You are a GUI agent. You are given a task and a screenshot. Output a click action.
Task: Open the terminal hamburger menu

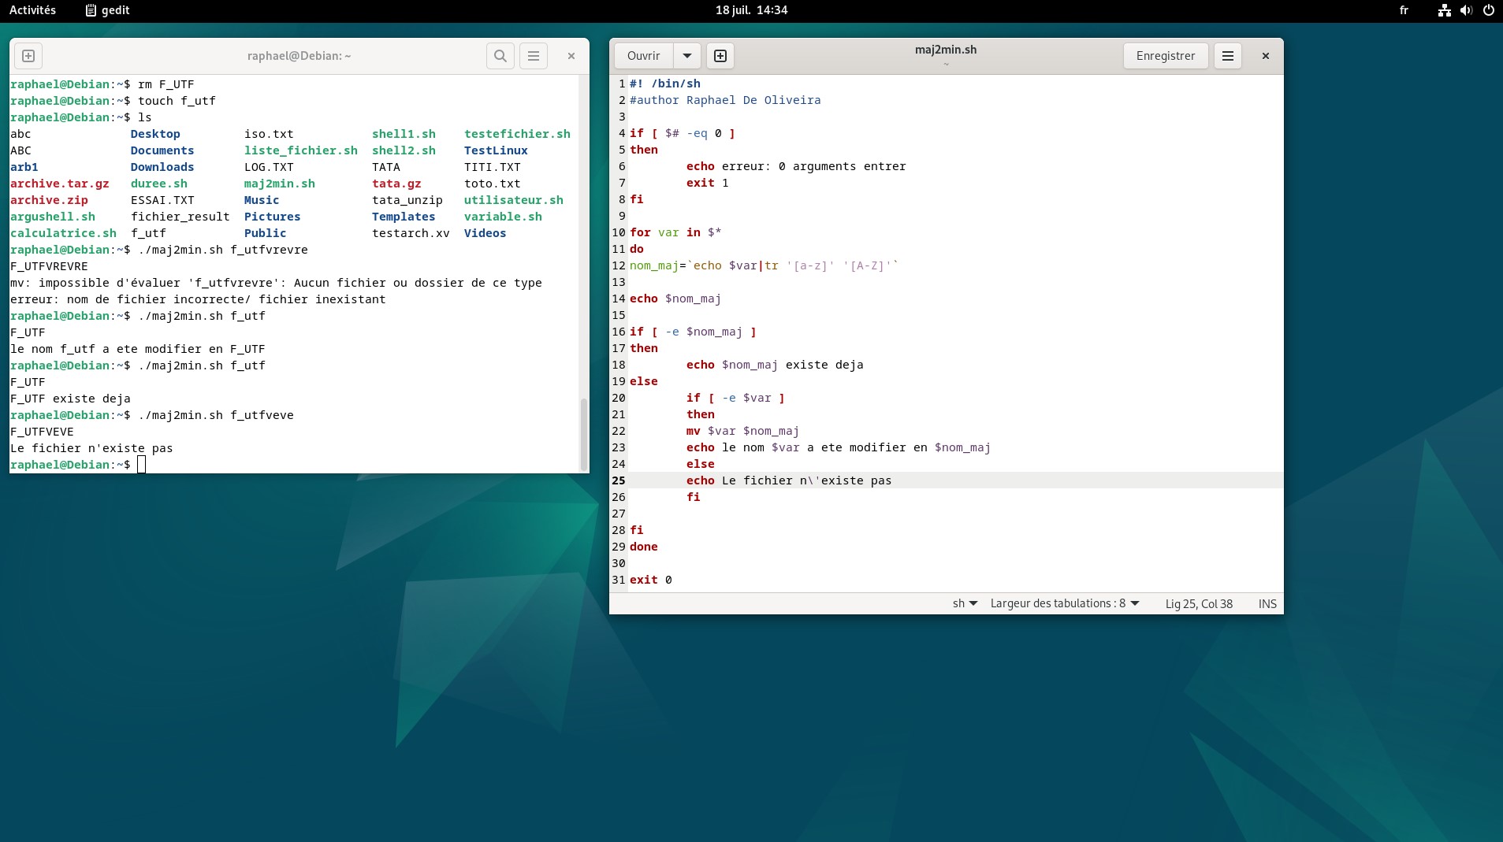click(x=534, y=56)
